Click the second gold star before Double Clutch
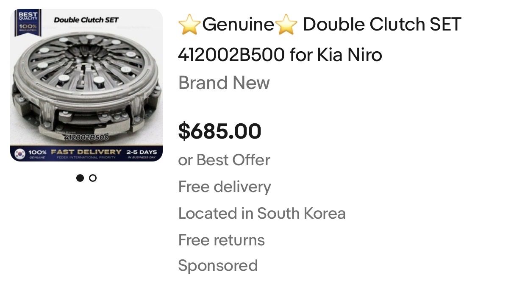The width and height of the screenshot is (511, 281). pyautogui.click(x=287, y=25)
